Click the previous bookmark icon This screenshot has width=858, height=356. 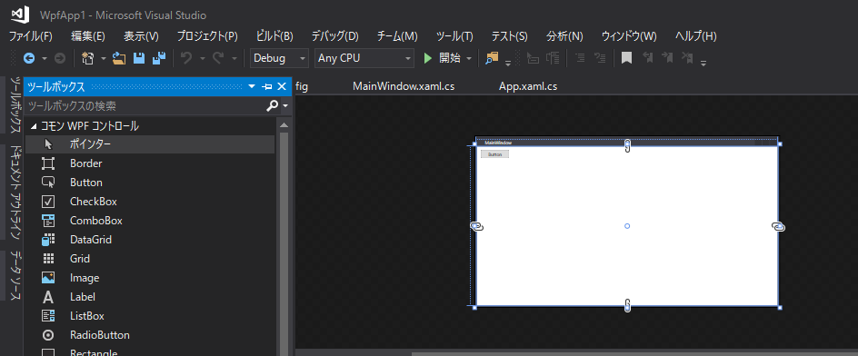pos(648,57)
